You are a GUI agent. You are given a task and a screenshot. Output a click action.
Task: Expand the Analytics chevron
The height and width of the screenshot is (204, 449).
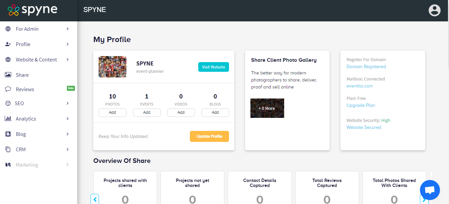click(x=68, y=119)
